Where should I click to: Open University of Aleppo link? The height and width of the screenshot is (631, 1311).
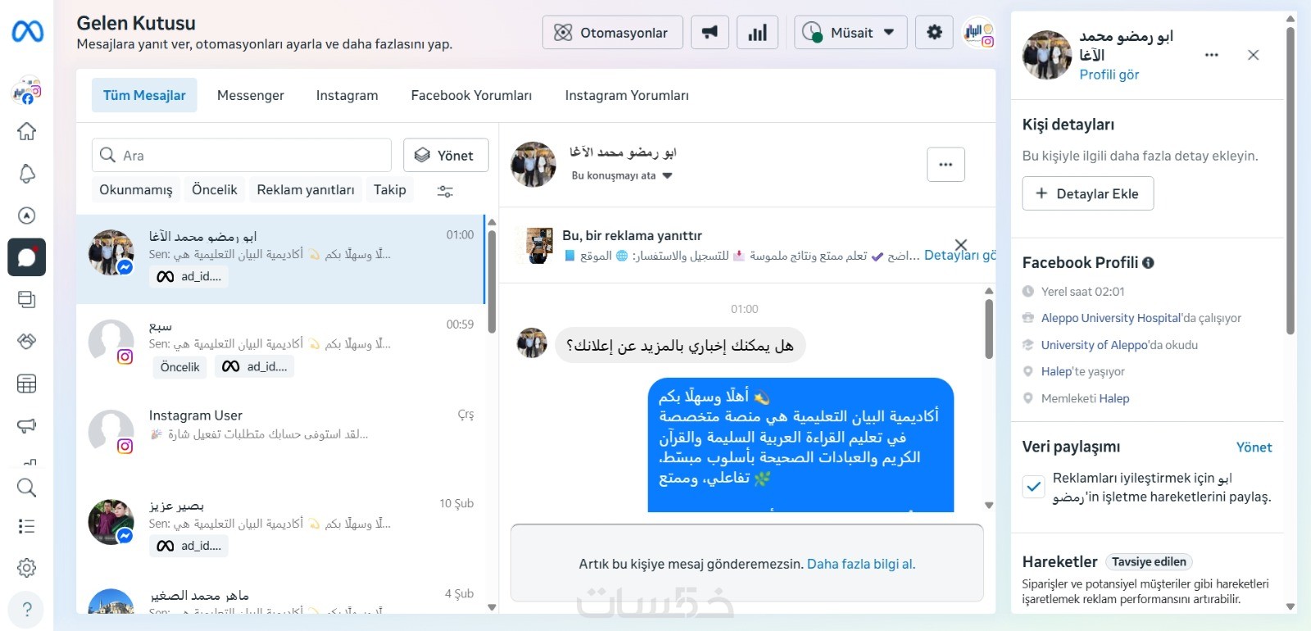pos(1096,345)
